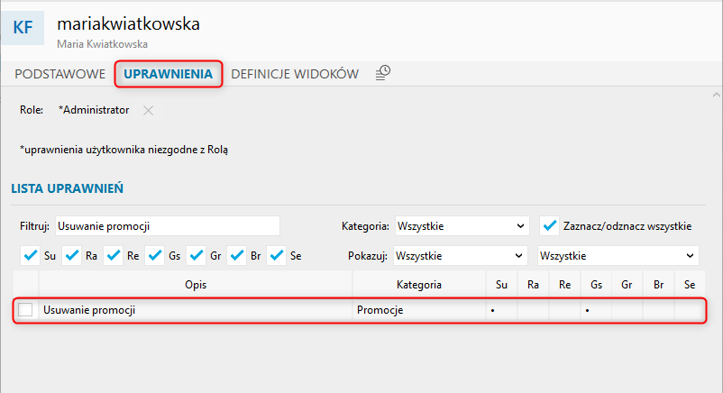Sort by the Opis column header

196,285
